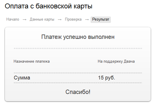Click the word 'Оплата' in page title

pyautogui.click(x=17, y=6)
